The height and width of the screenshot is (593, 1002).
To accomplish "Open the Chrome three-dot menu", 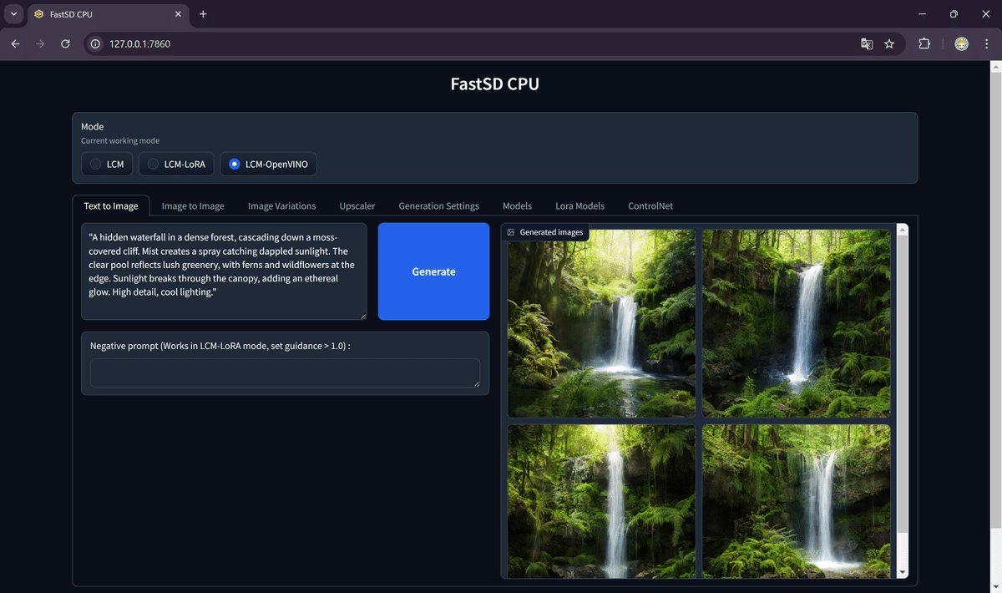I will [986, 43].
